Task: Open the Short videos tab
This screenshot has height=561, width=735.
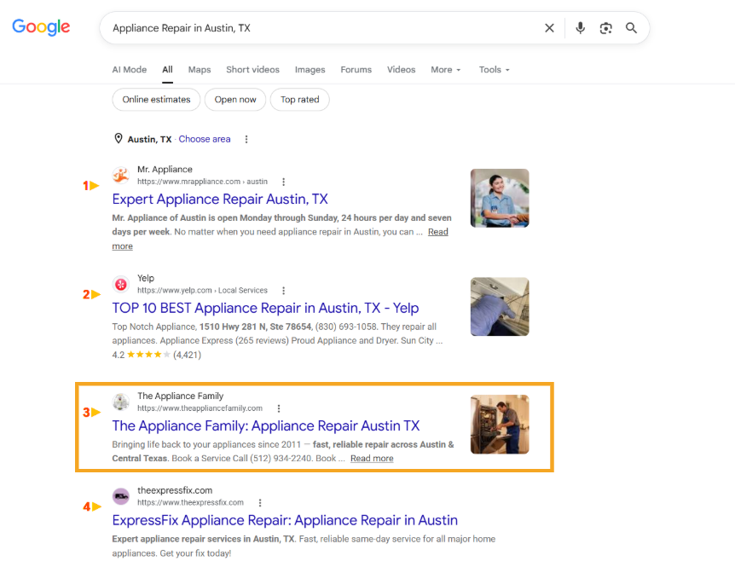Action: coord(252,69)
